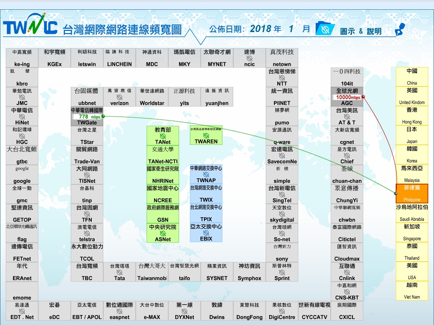Select the 中嘉寬頻 ke-ing box

coord(22,58)
